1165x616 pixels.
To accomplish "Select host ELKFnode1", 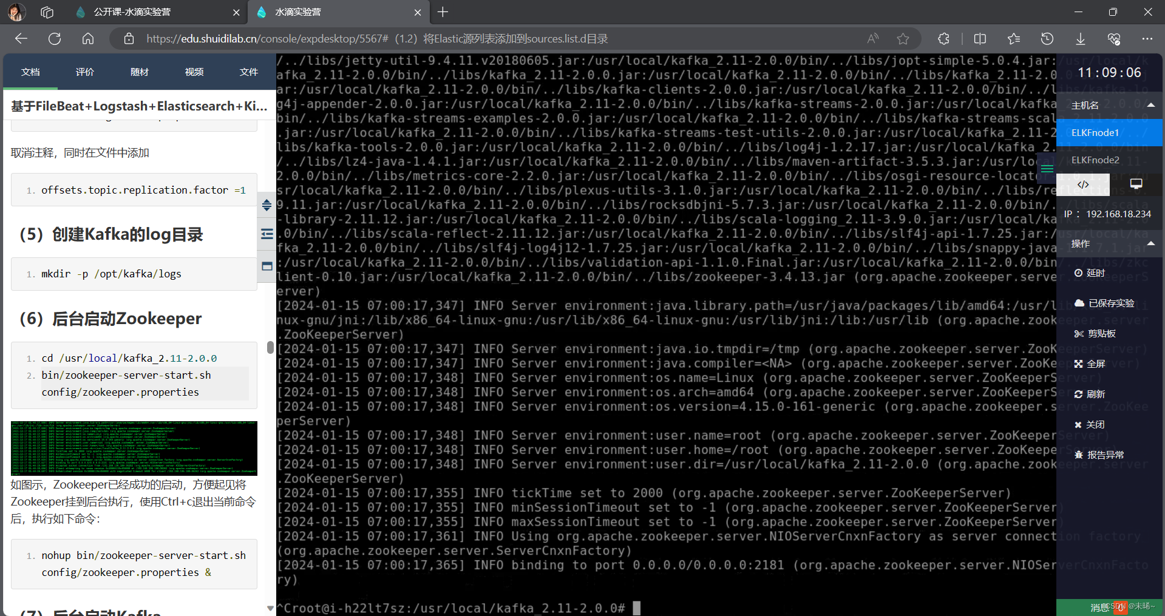I will pos(1109,133).
